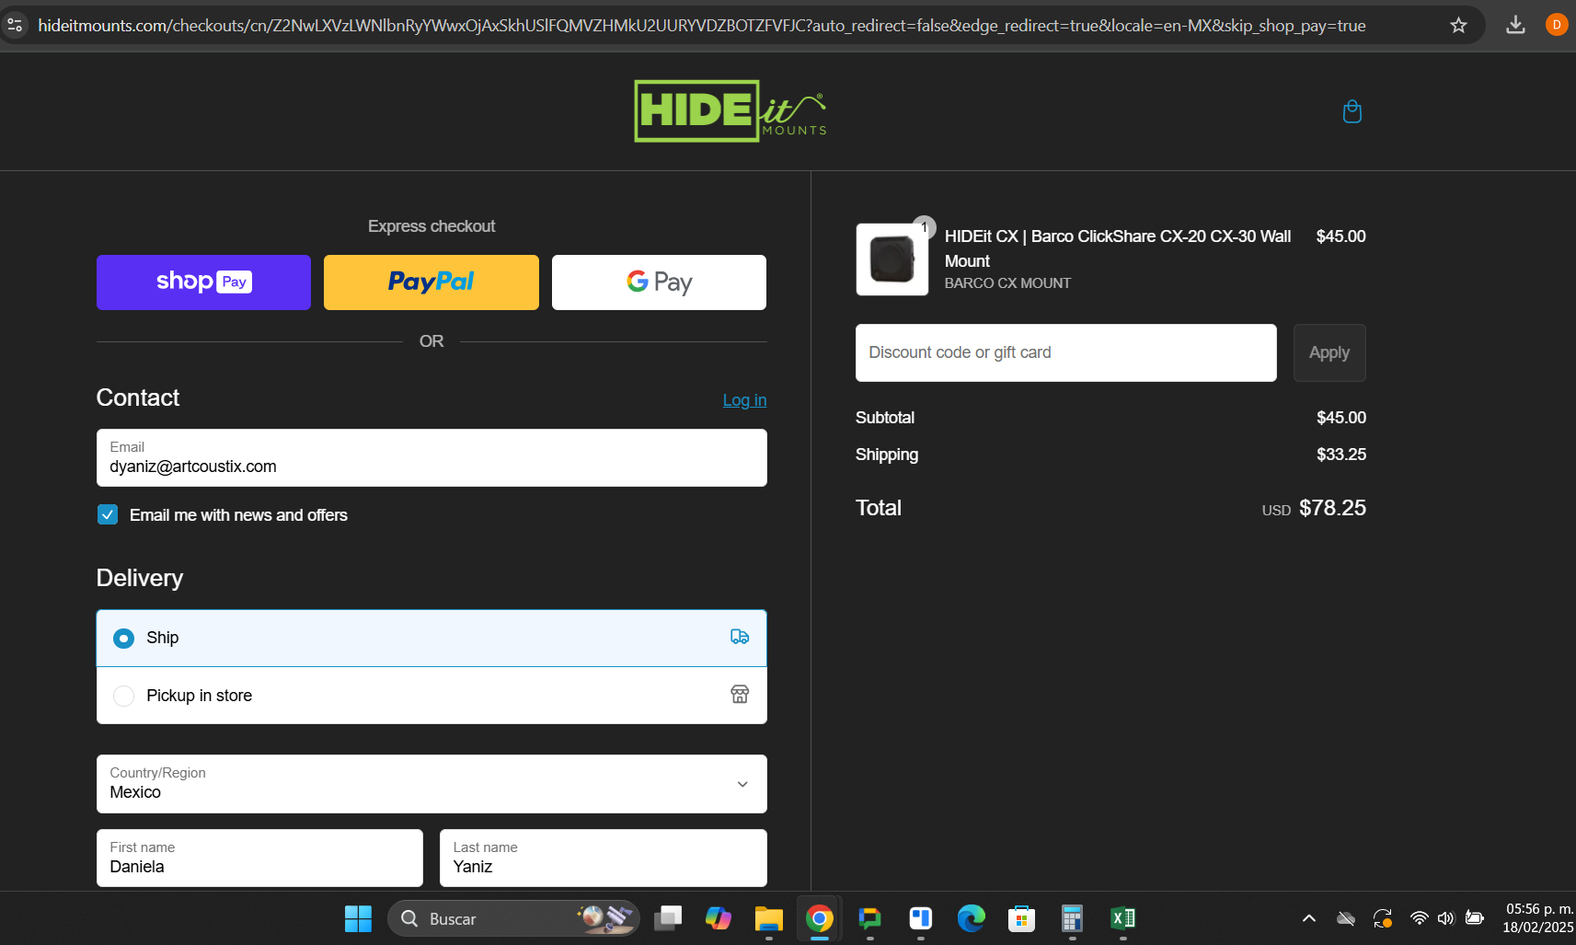Image resolution: width=1576 pixels, height=945 pixels.
Task: Switch to Google Chrome in the taskbar
Action: (x=820, y=918)
